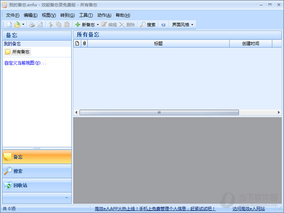This screenshot has height=213, width=284.
Task: Click the print icon in toolbar
Action: (x=32, y=24)
